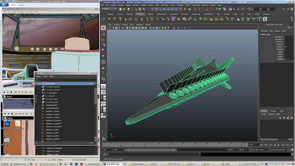295x166 pixels.
Task: Expand tail_fins node in the Outliner
Action: [x=36, y=96]
